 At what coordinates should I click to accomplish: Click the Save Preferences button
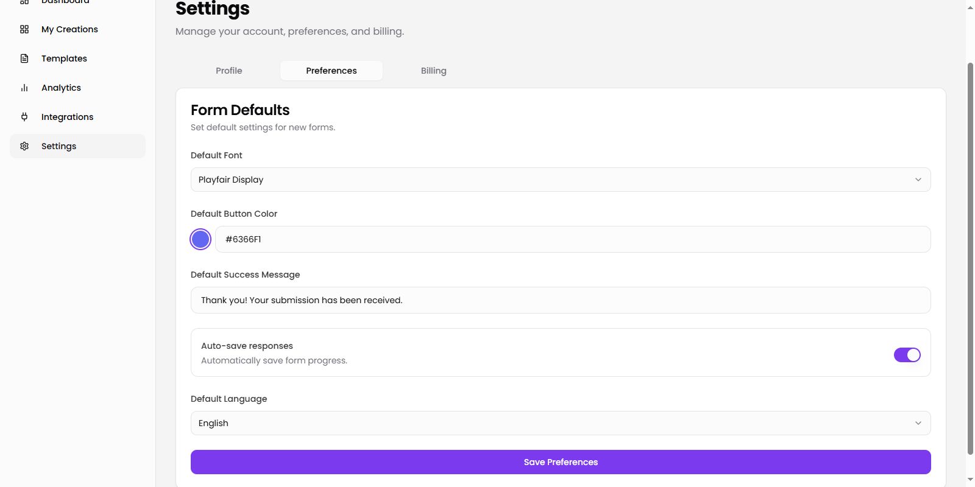click(x=561, y=462)
